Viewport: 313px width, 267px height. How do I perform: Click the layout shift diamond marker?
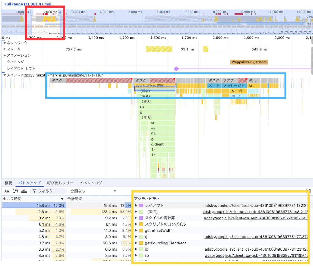tap(176, 69)
